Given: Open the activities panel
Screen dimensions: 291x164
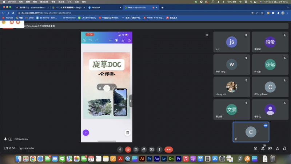Looking at the screenshot, I should point(277,148).
